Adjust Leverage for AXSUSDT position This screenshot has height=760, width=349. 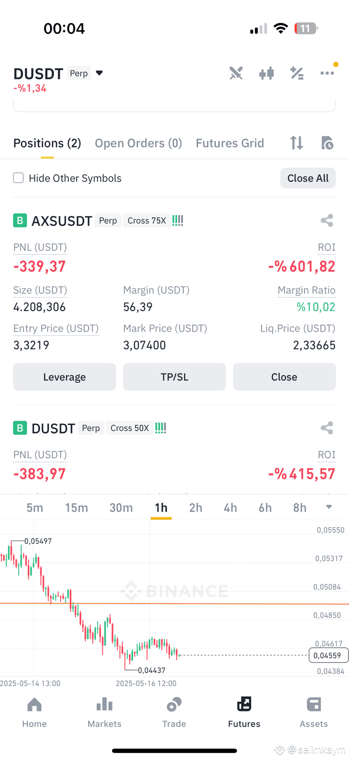[x=64, y=377]
